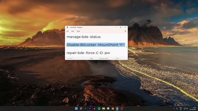Viewport: 198px width, 111px height.
Task: Switch to Notepad taskbar icon
Action: click(x=117, y=109)
